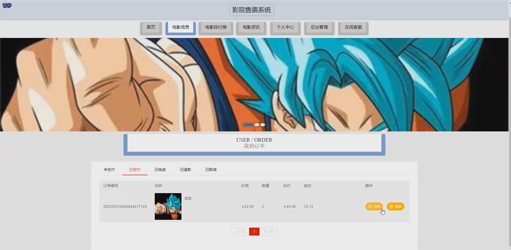Click the 我的订单 heading text
The height and width of the screenshot is (250, 511).
254,146
